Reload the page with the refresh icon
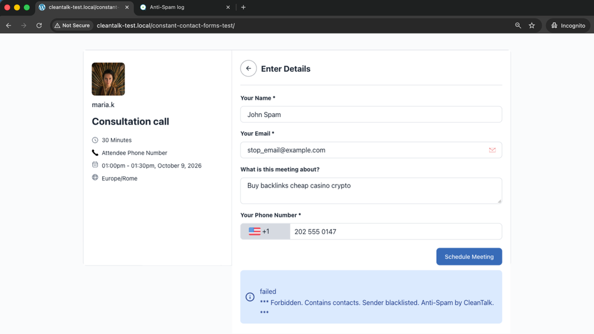This screenshot has height=334, width=594. point(39,26)
